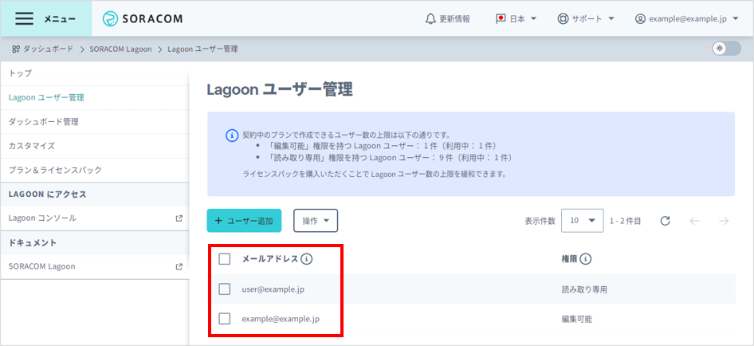Click the 読み取り専用 permission cell
The image size is (754, 346).
click(584, 289)
